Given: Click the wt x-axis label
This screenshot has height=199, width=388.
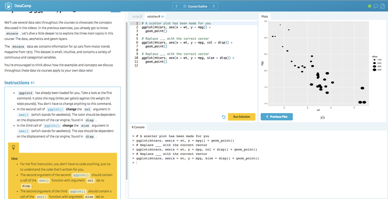Looking at the screenshot, I should [318, 110].
